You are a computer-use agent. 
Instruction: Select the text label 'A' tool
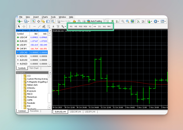54,27
